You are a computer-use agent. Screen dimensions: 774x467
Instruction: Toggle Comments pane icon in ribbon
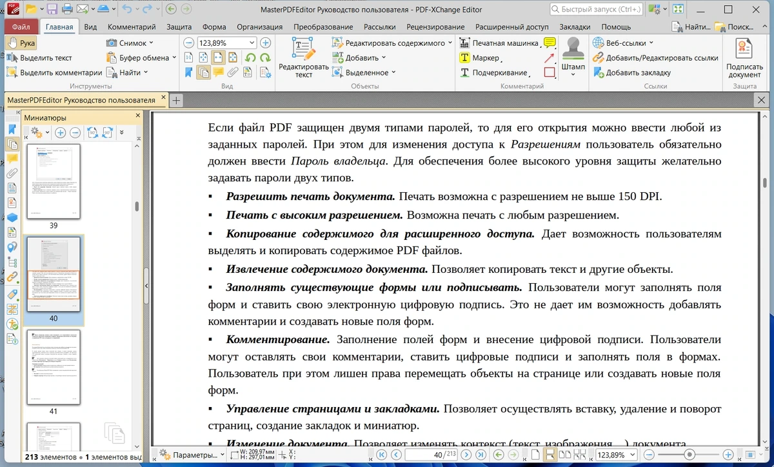tap(219, 72)
